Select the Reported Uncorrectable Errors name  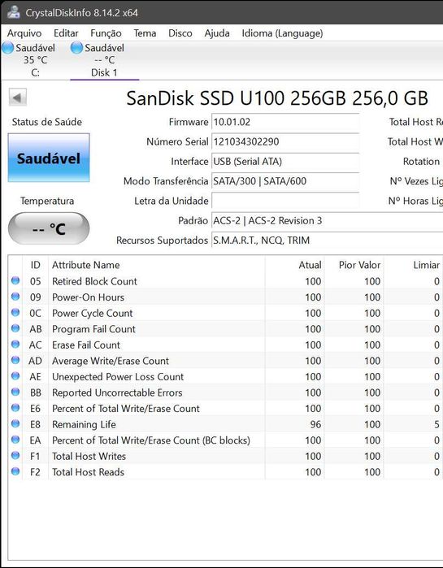(x=117, y=393)
